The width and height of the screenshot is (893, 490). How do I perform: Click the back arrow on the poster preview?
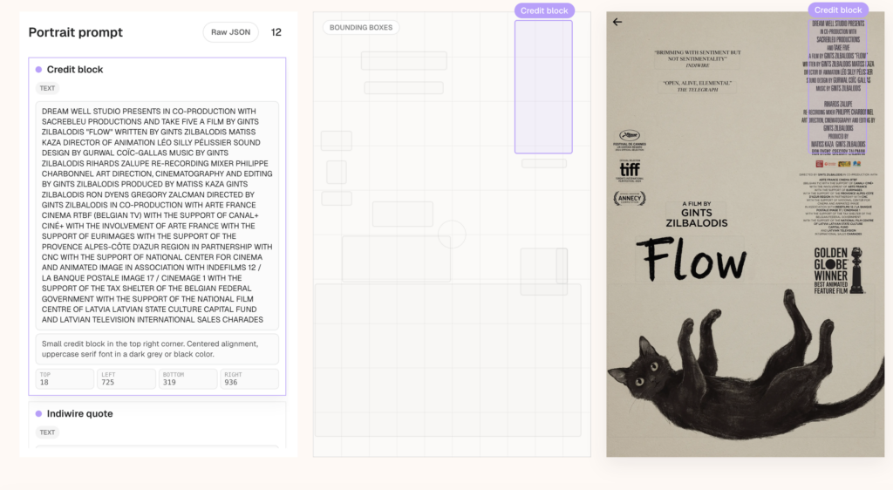[x=617, y=22]
